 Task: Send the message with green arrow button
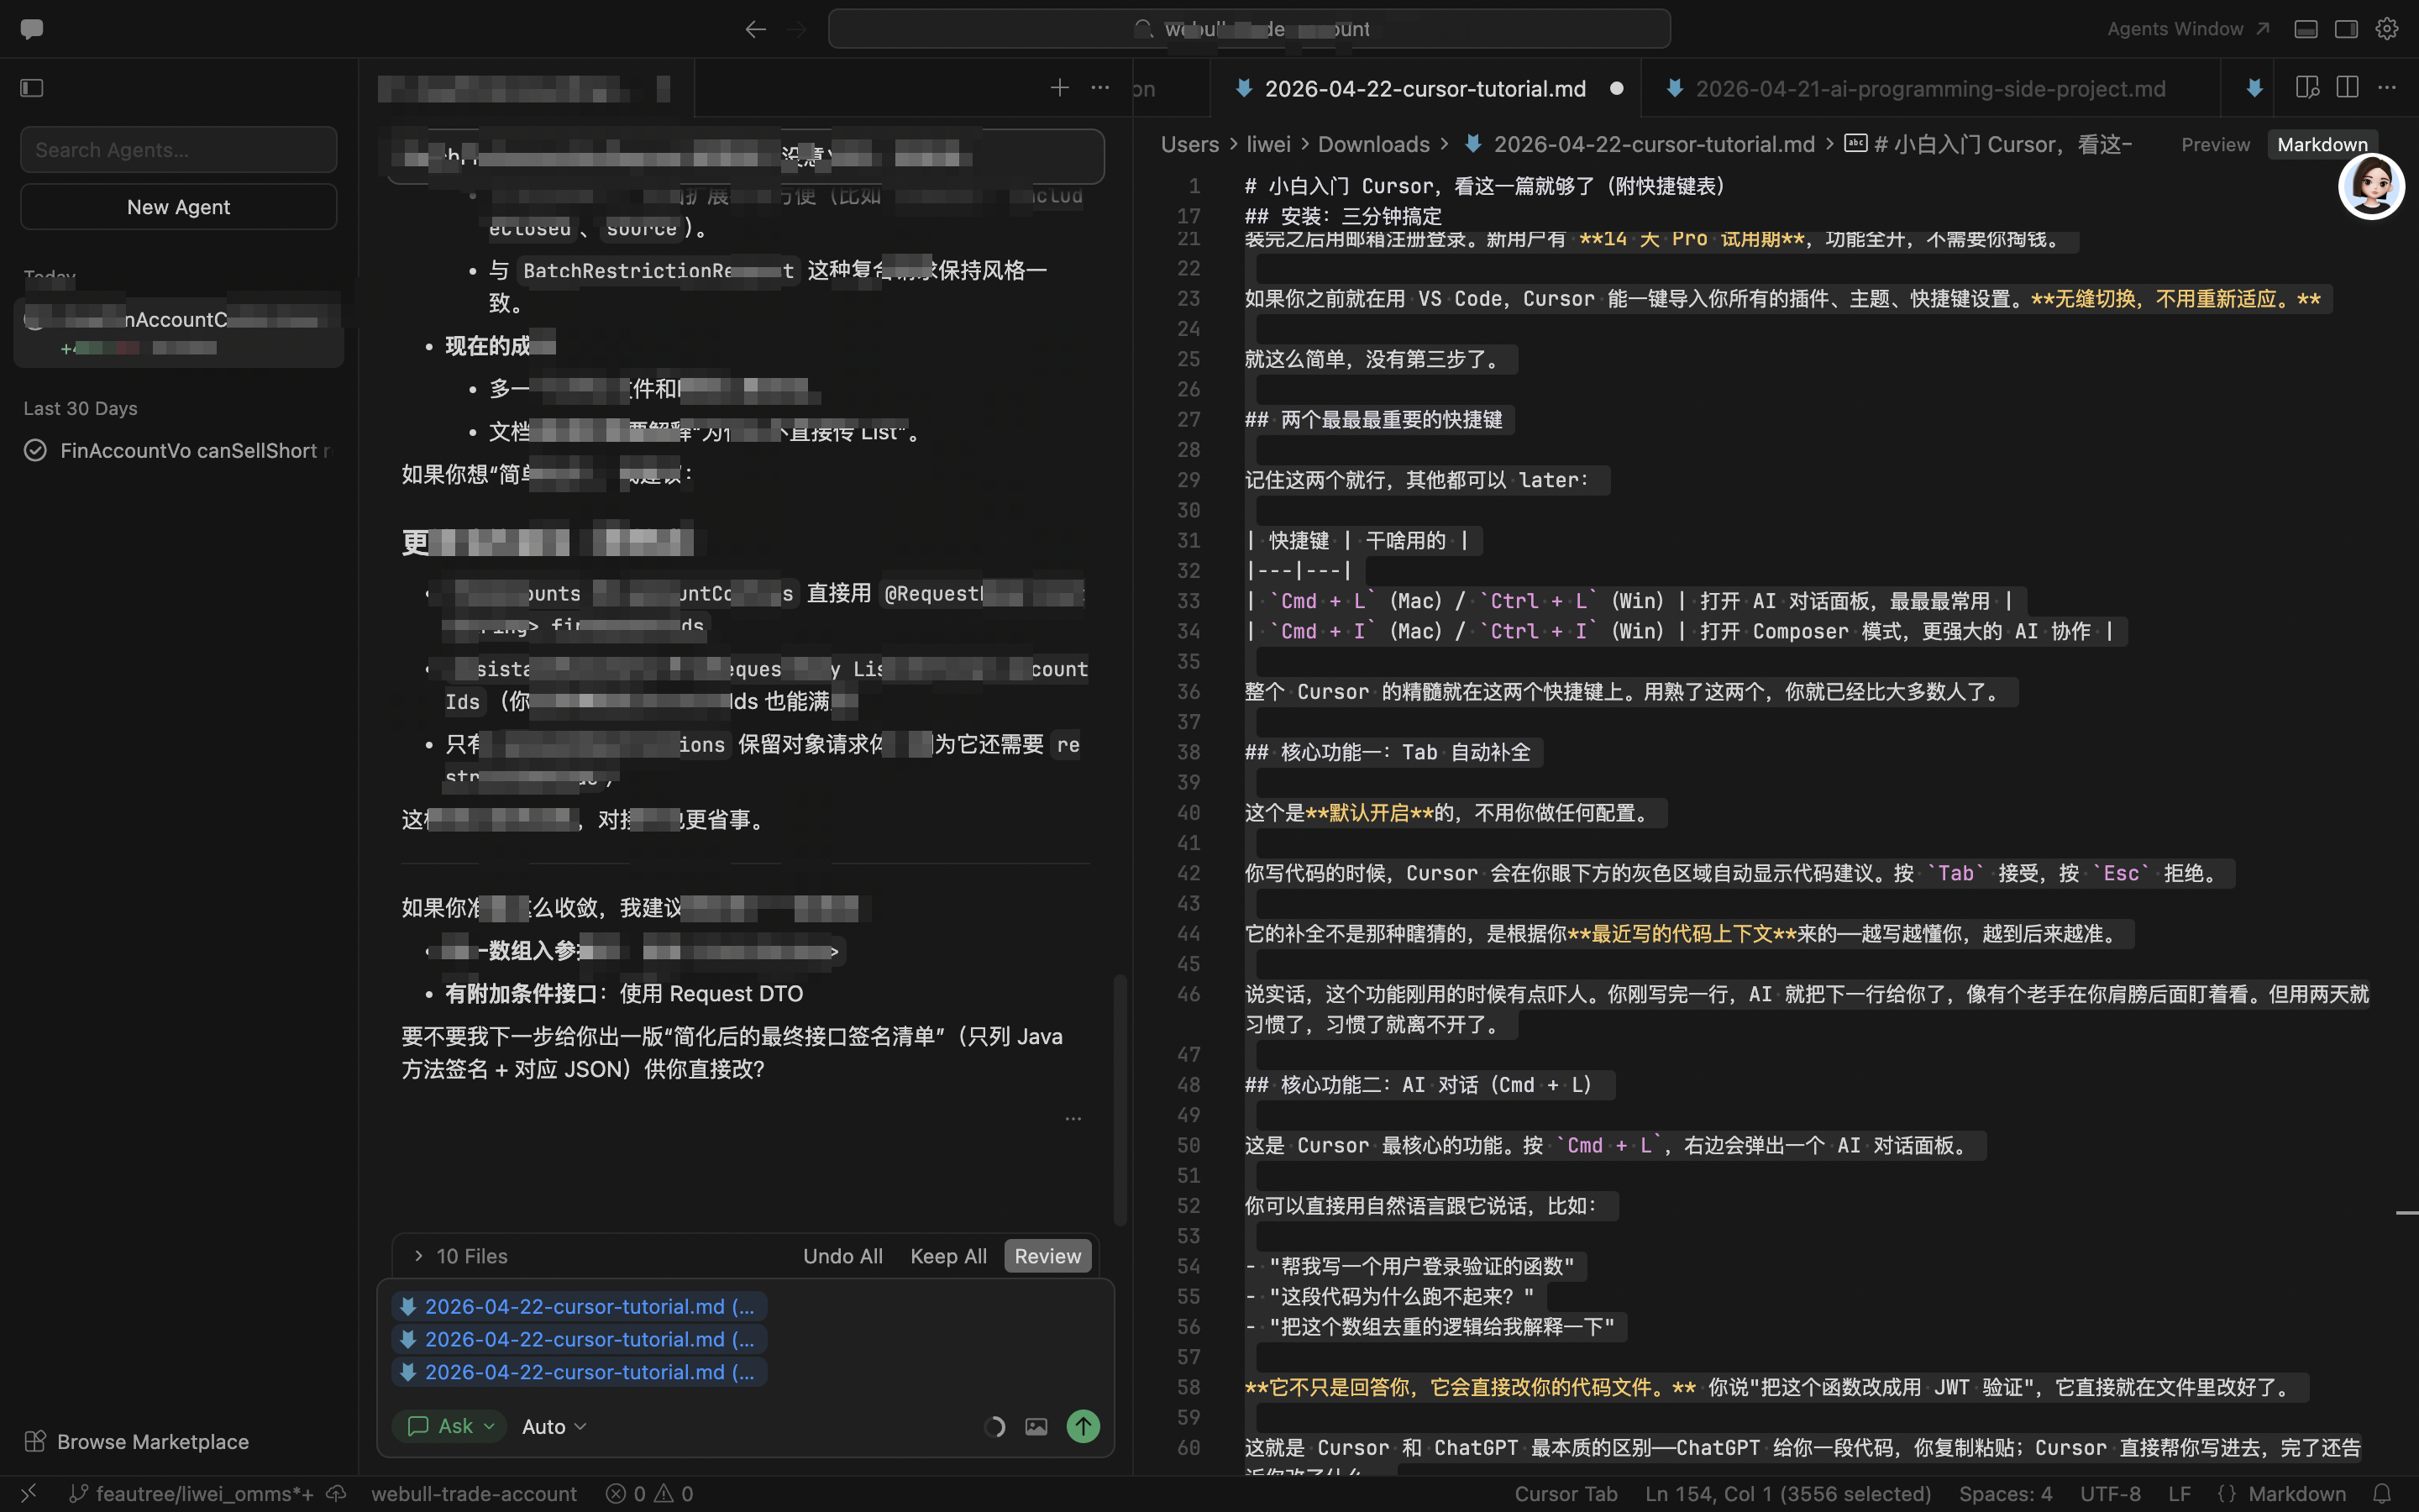(x=1083, y=1427)
